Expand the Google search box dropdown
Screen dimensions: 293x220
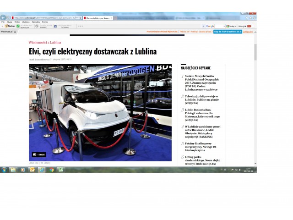[x=224, y=26]
